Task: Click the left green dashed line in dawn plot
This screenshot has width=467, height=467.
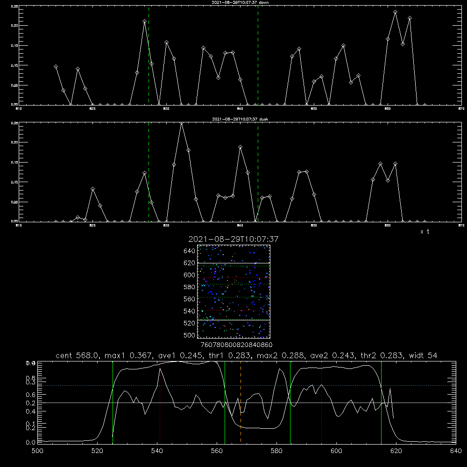Action: (149, 55)
